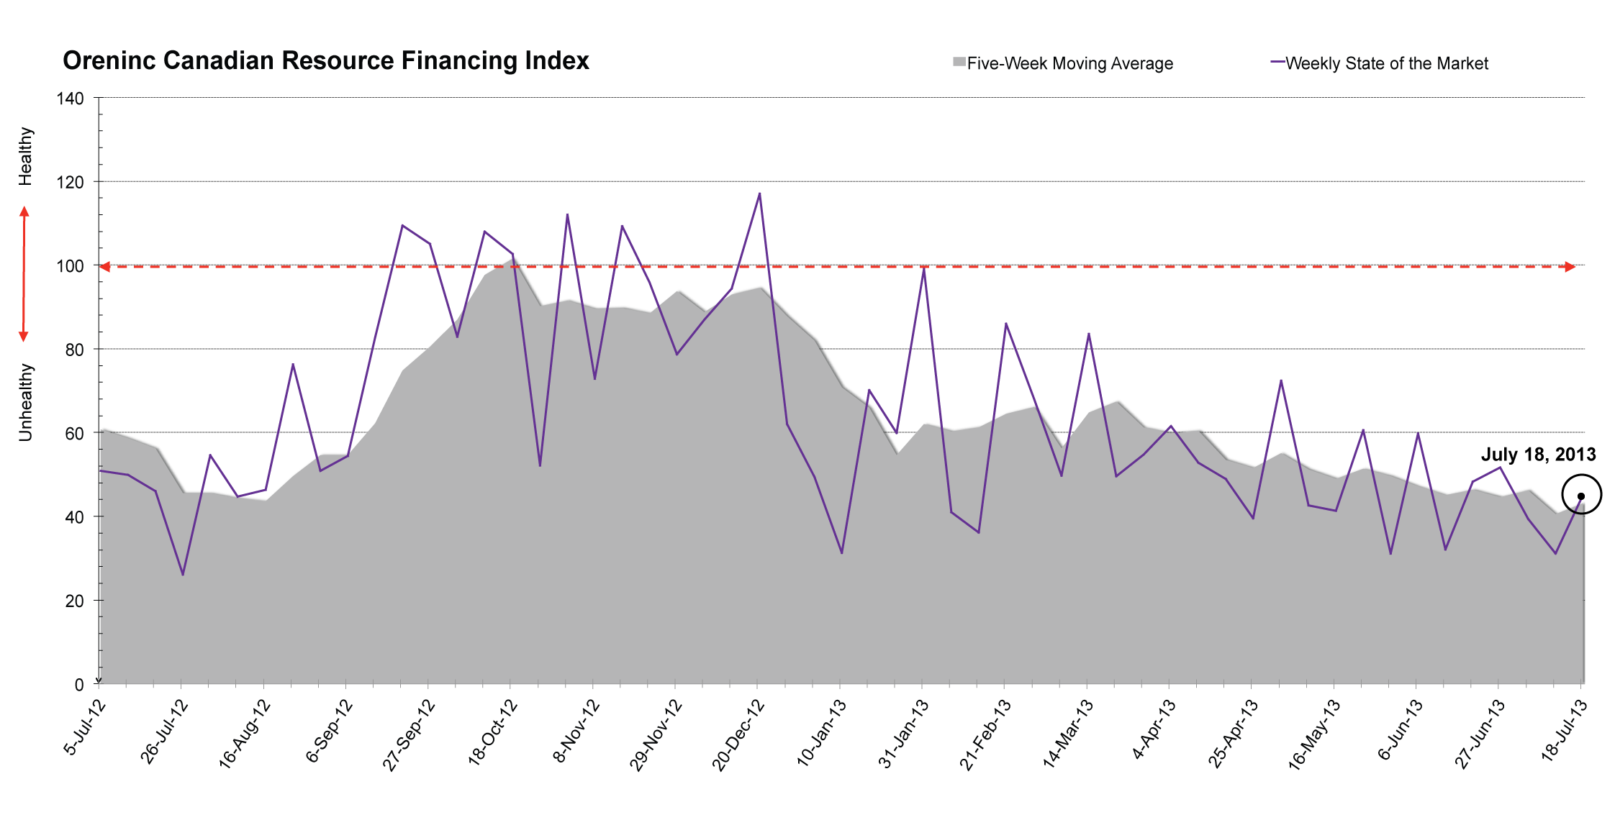Click the y-axis value 140

click(71, 99)
